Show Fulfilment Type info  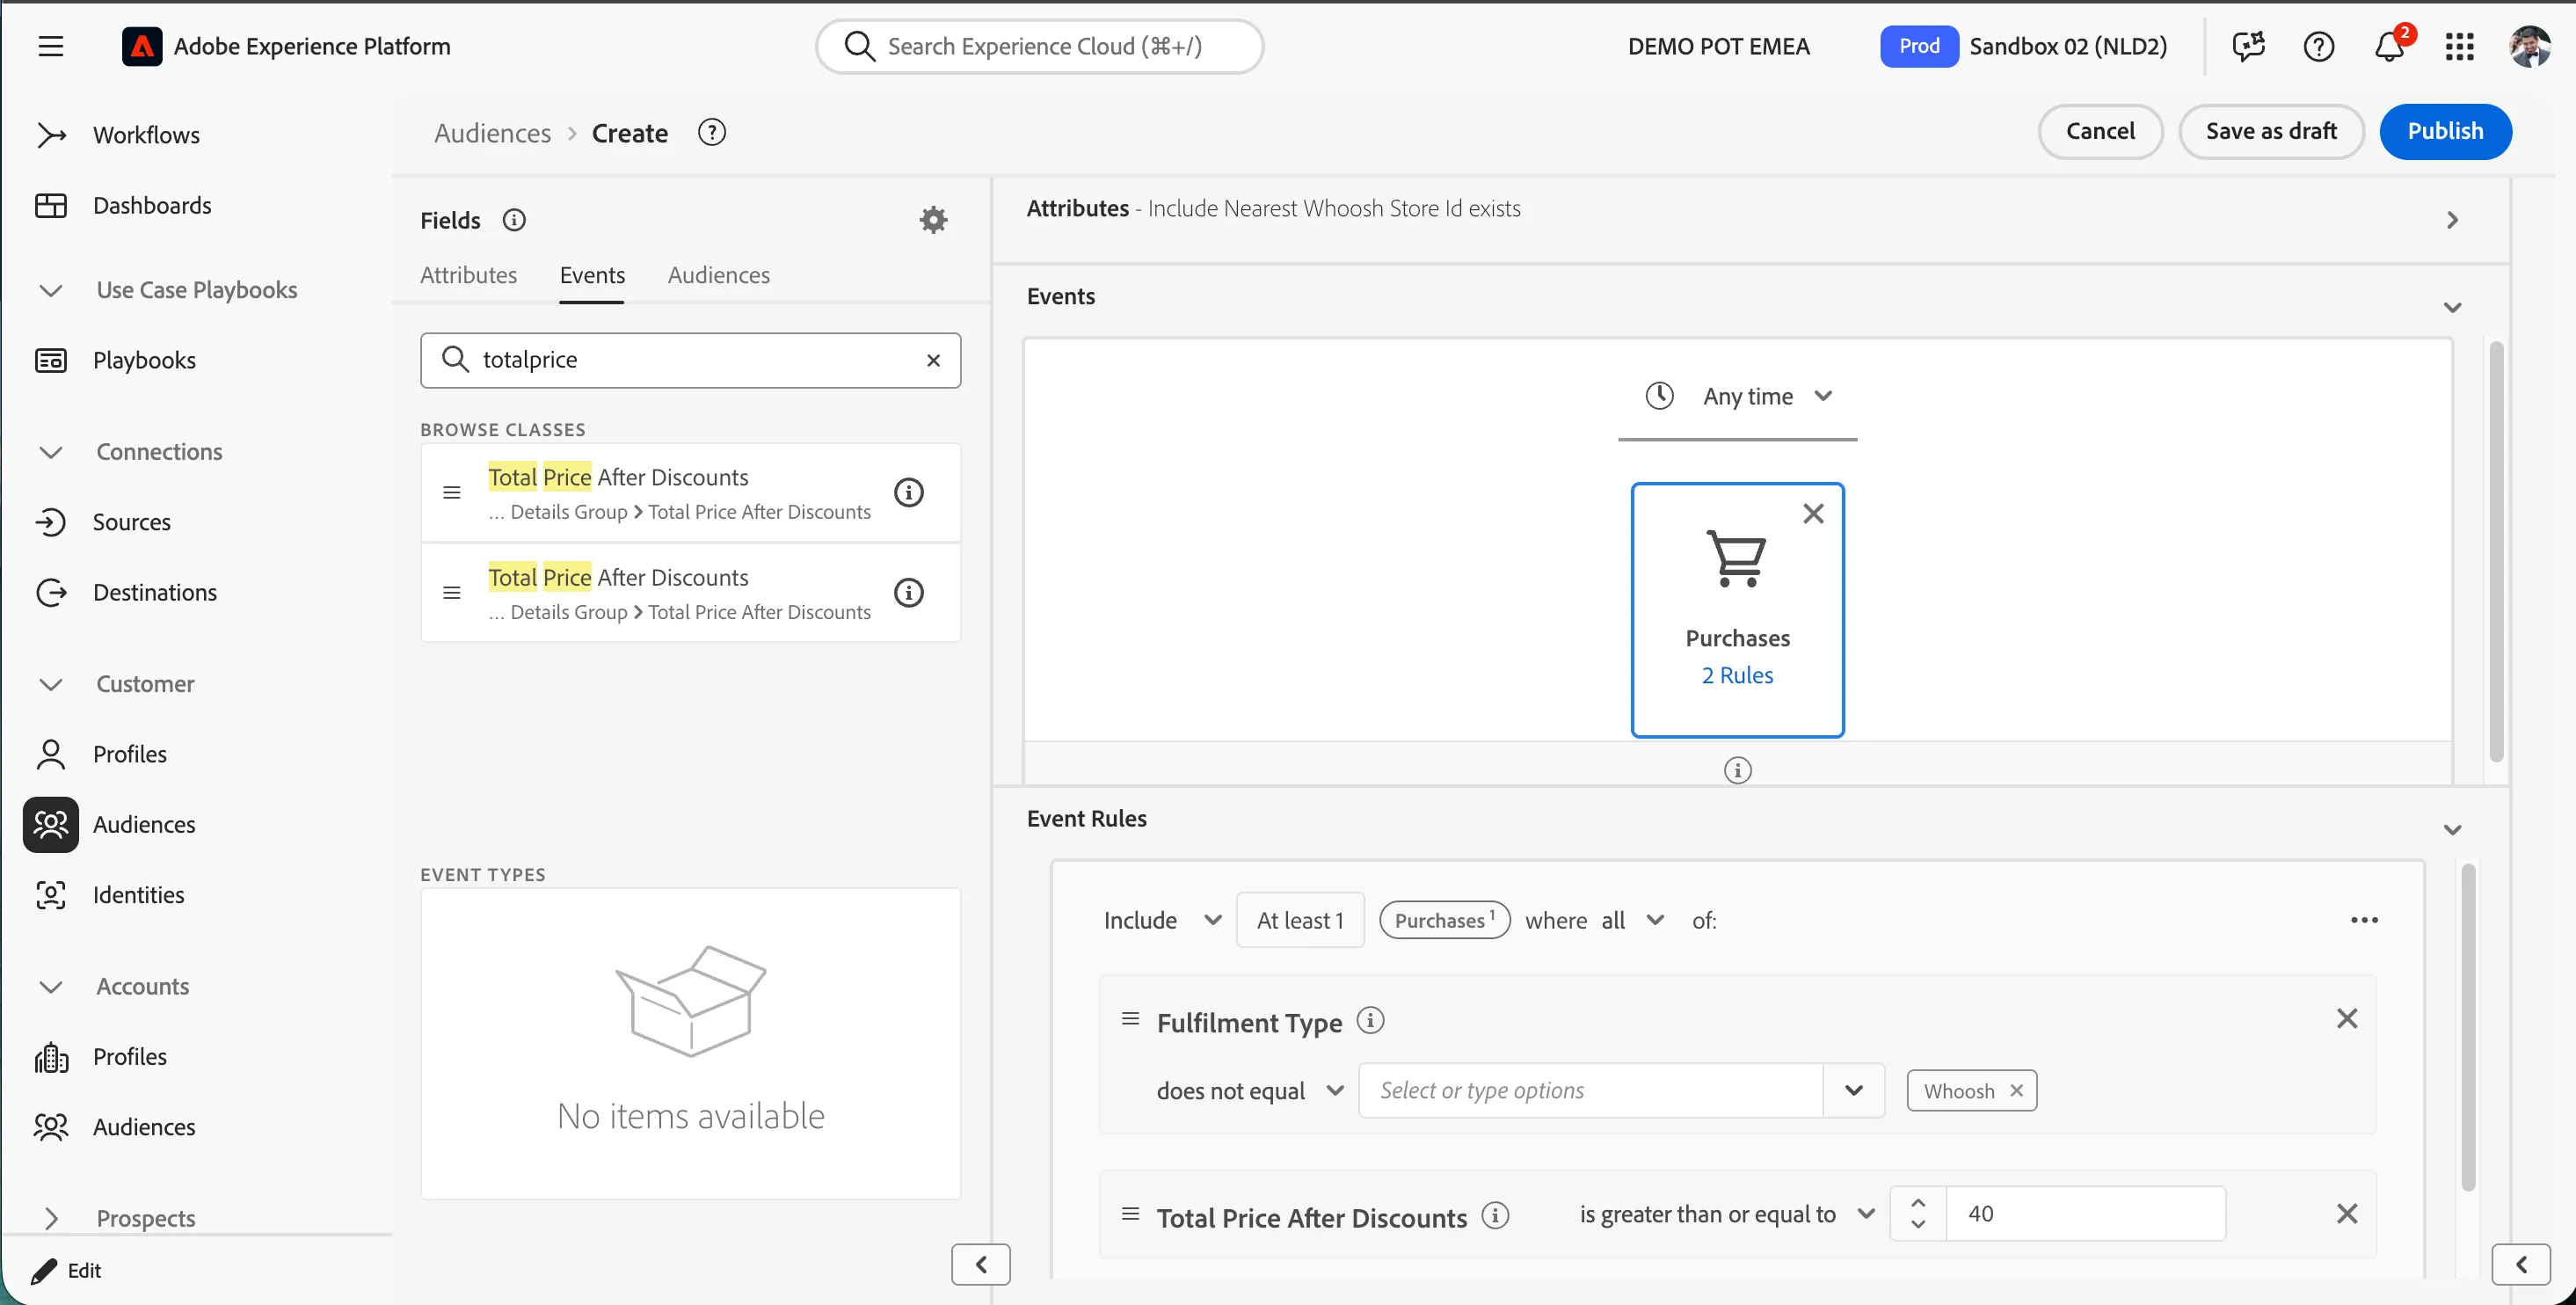point(1370,1020)
